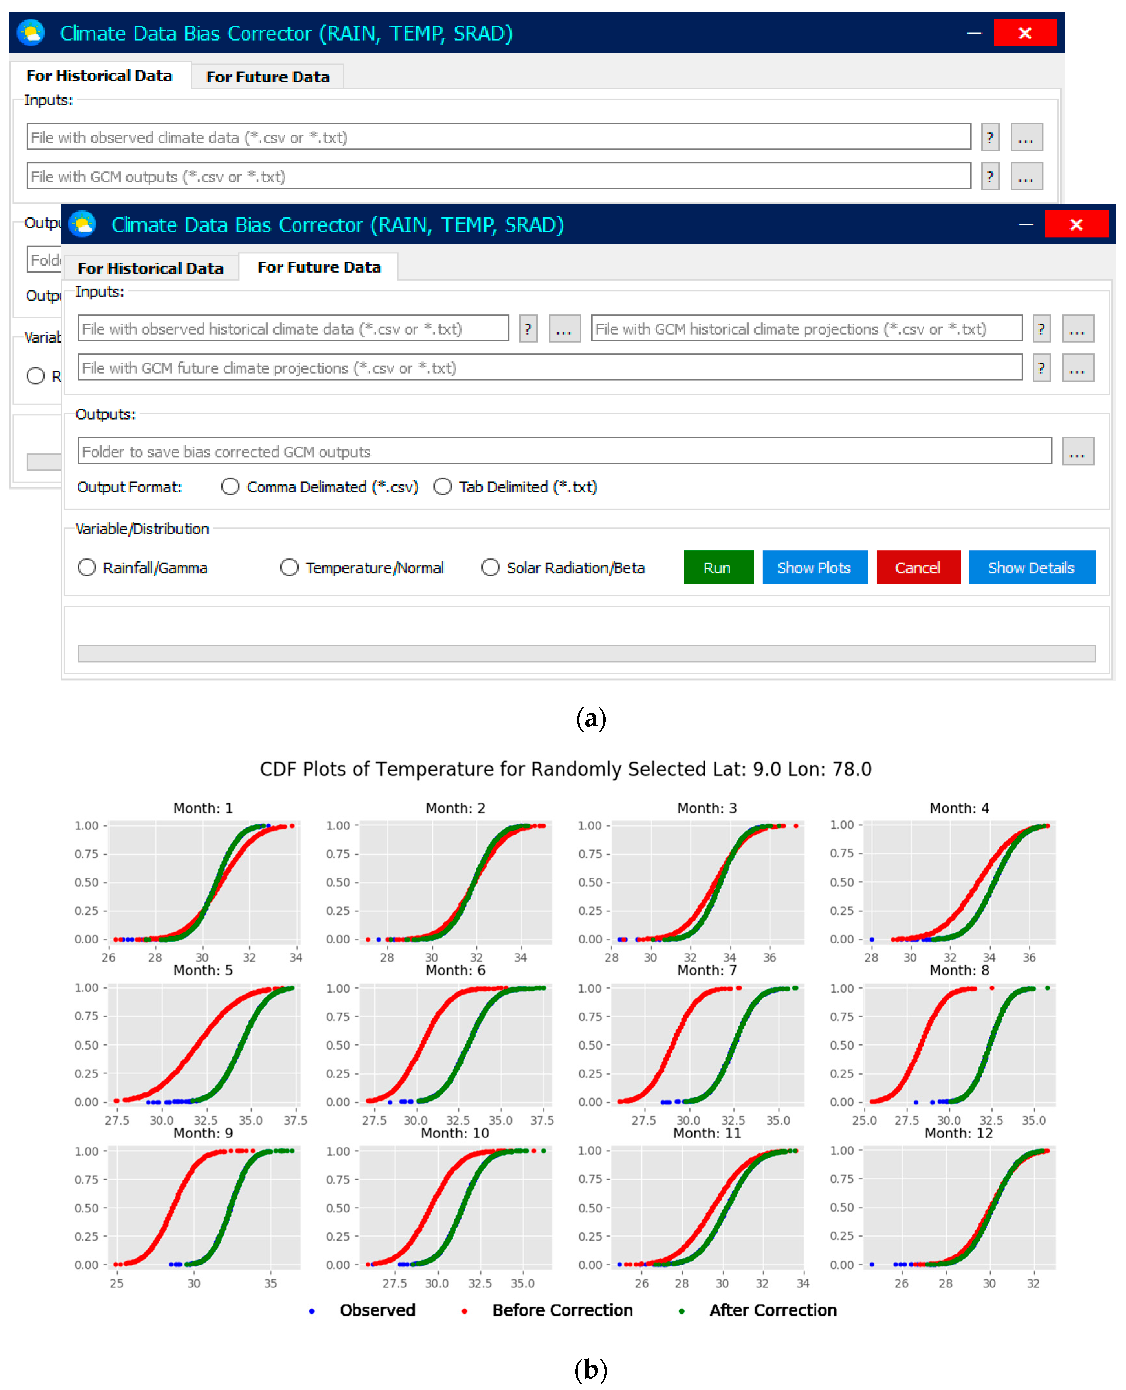Choose Solar Radiation/Beta distribution option
The width and height of the screenshot is (1126, 1390).
click(x=490, y=568)
